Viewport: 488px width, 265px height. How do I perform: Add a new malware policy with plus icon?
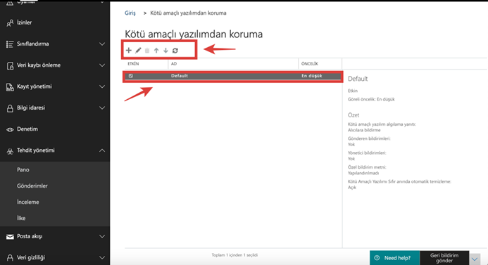pyautogui.click(x=129, y=51)
